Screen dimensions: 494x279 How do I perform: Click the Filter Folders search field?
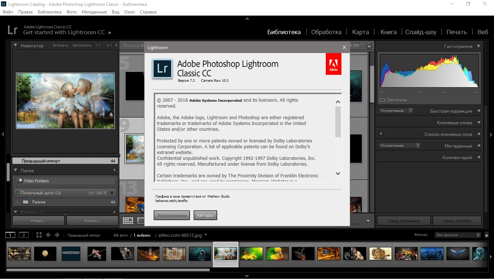click(x=66, y=181)
